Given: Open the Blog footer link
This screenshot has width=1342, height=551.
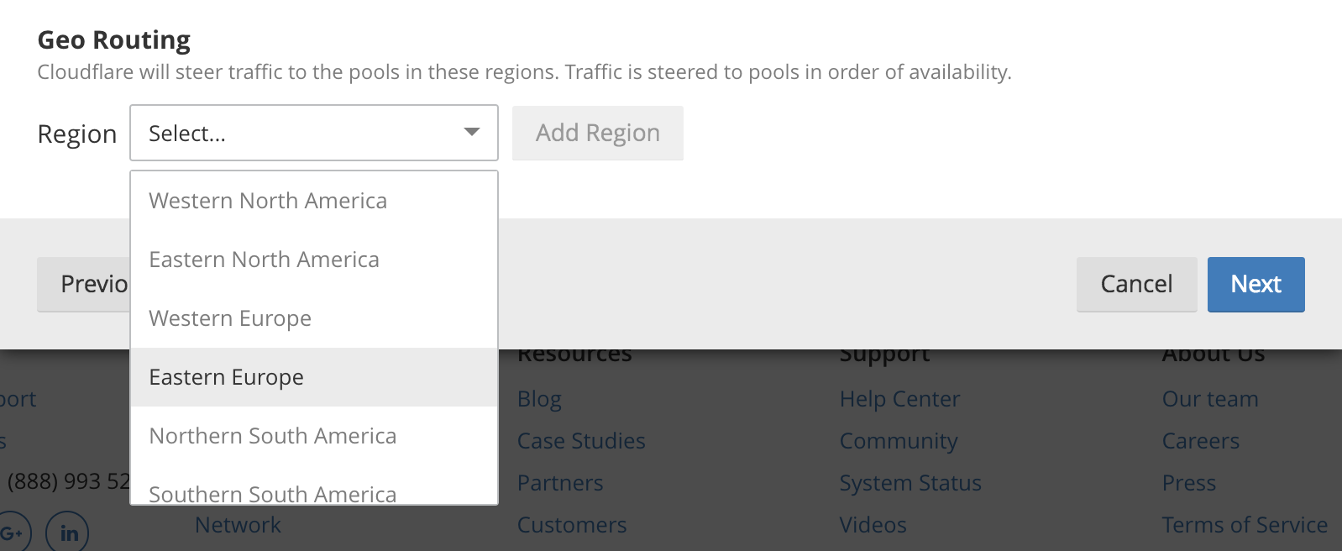Looking at the screenshot, I should pos(539,399).
